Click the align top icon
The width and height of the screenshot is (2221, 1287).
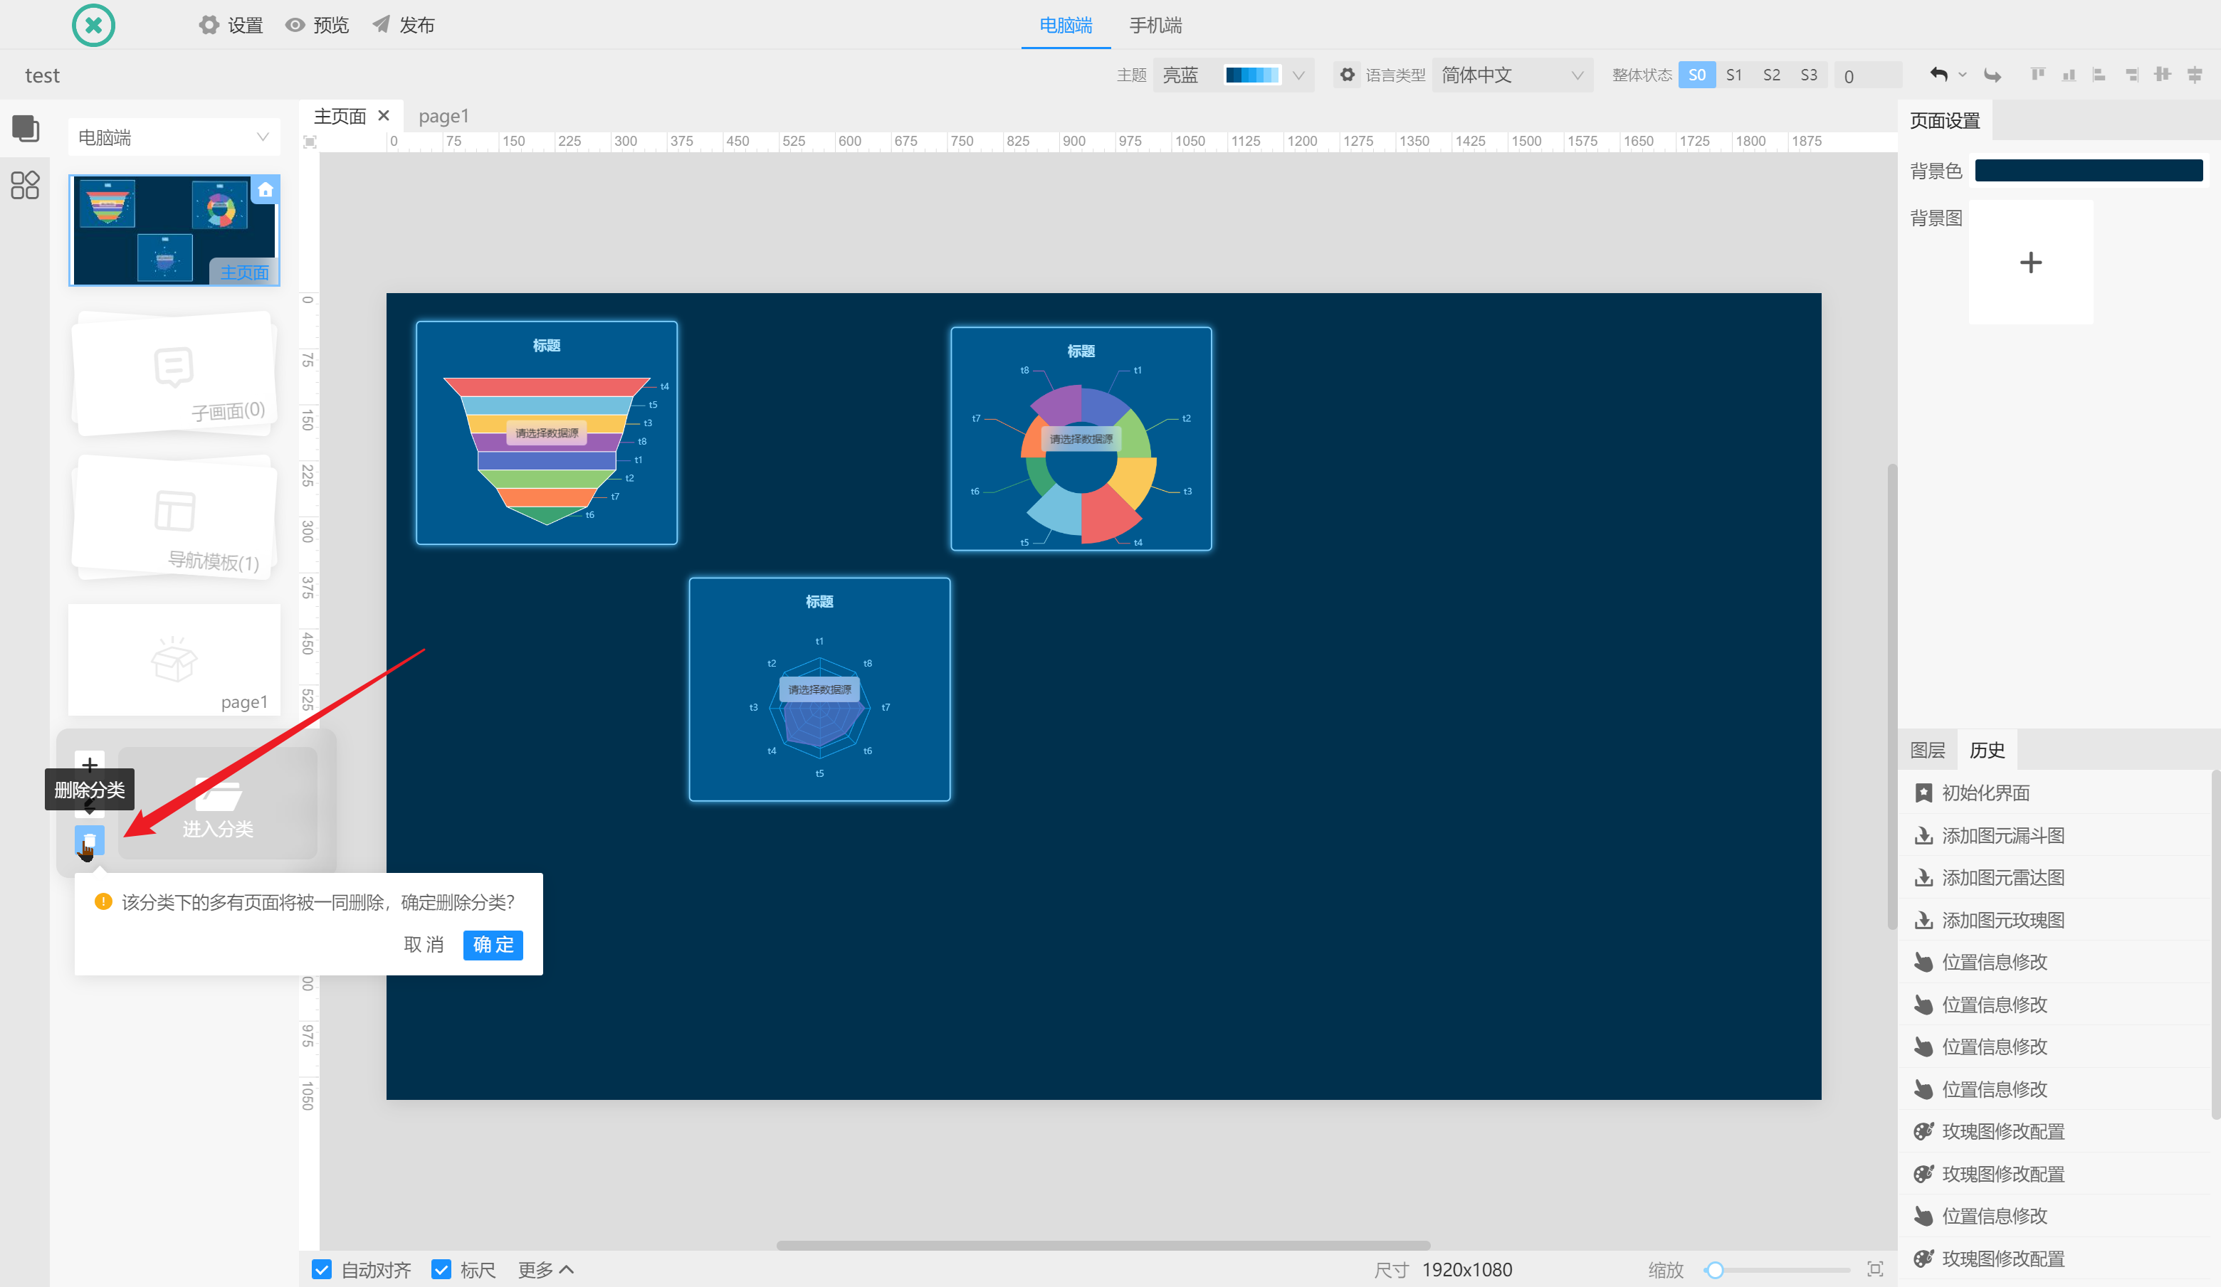[2037, 75]
